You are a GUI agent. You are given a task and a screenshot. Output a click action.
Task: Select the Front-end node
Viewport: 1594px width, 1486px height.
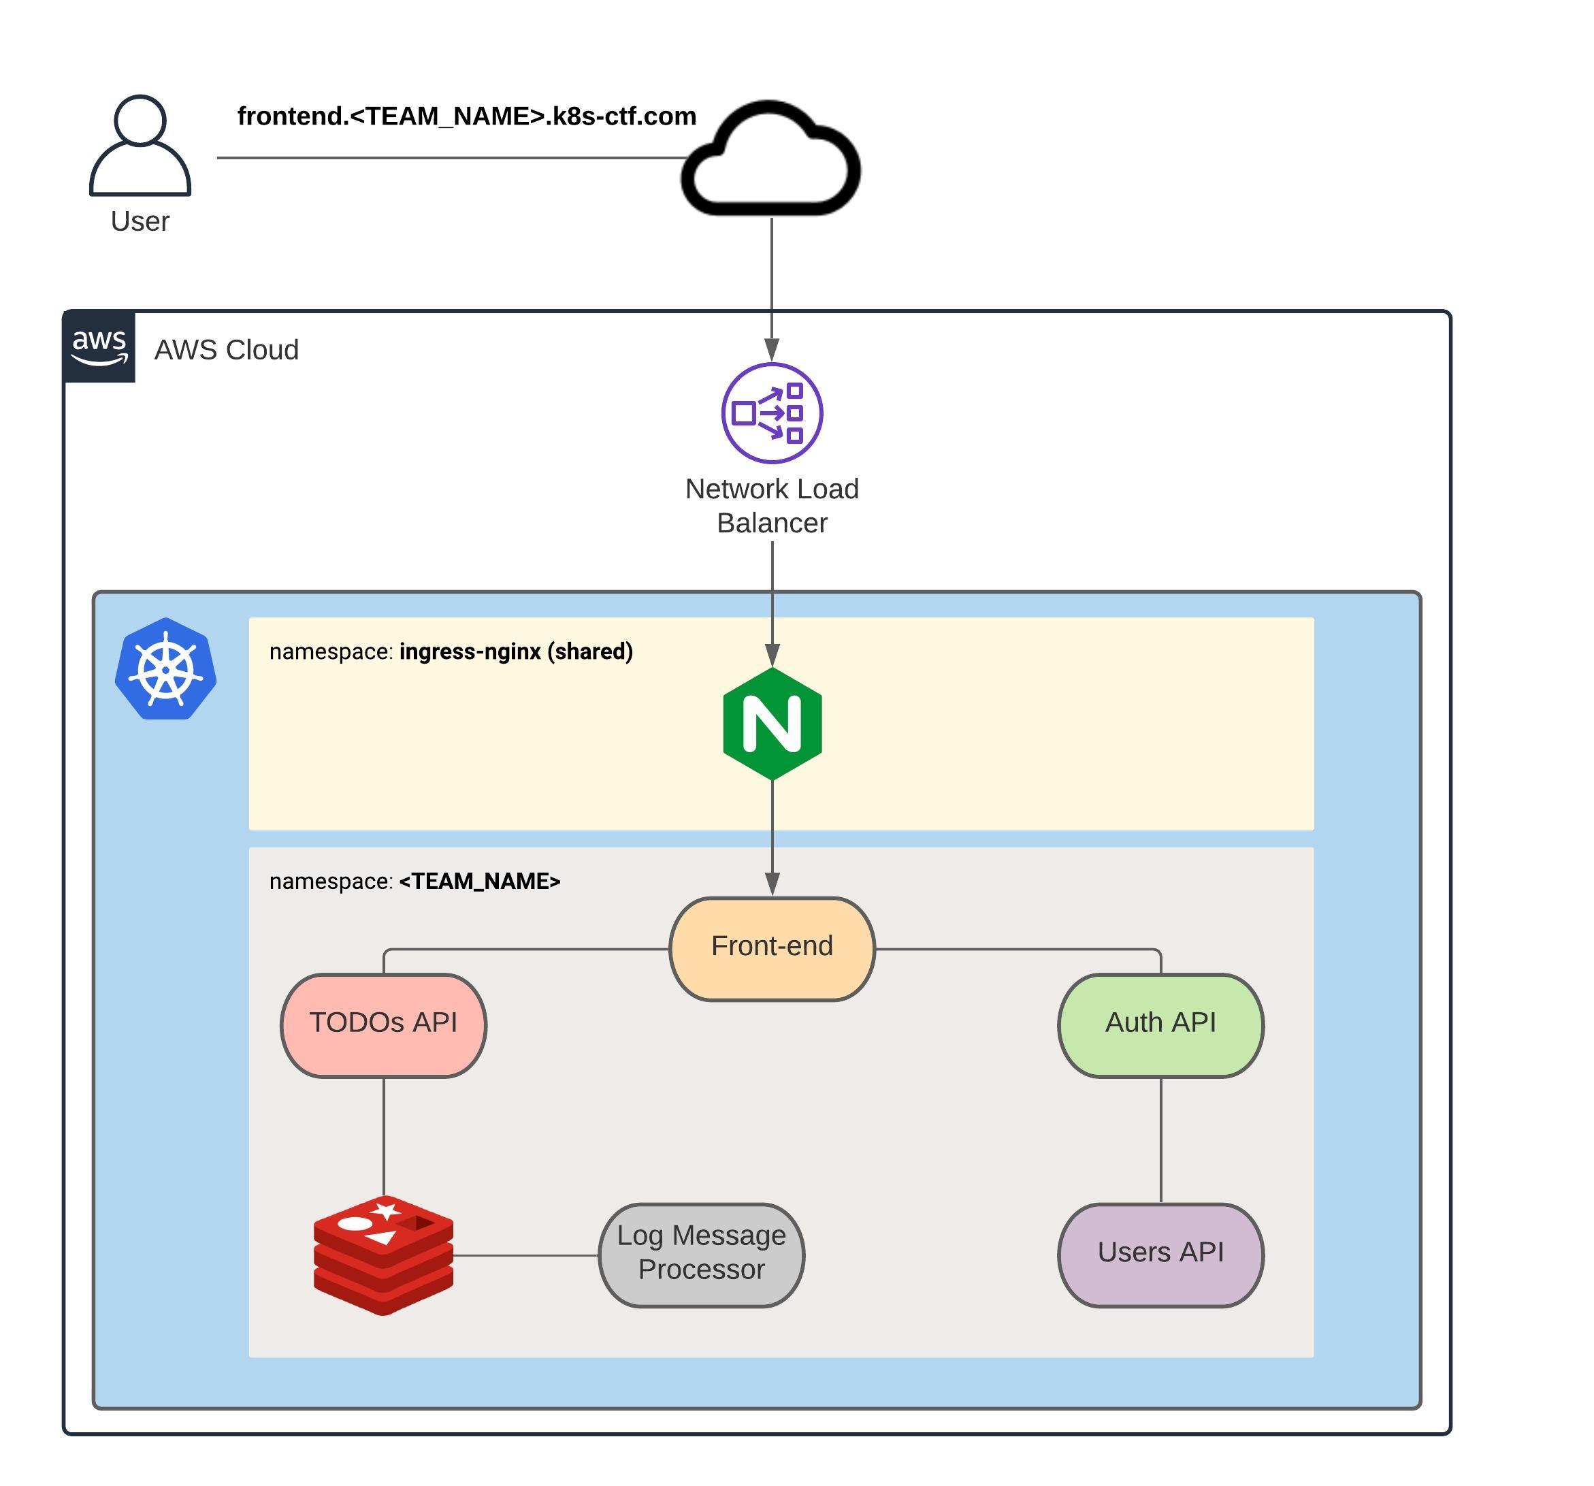(772, 949)
